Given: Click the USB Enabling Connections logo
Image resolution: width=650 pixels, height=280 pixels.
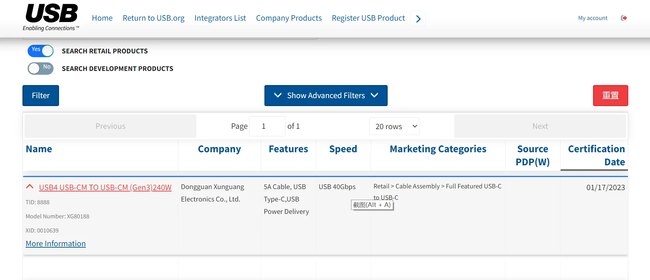Looking at the screenshot, I should [x=51, y=17].
